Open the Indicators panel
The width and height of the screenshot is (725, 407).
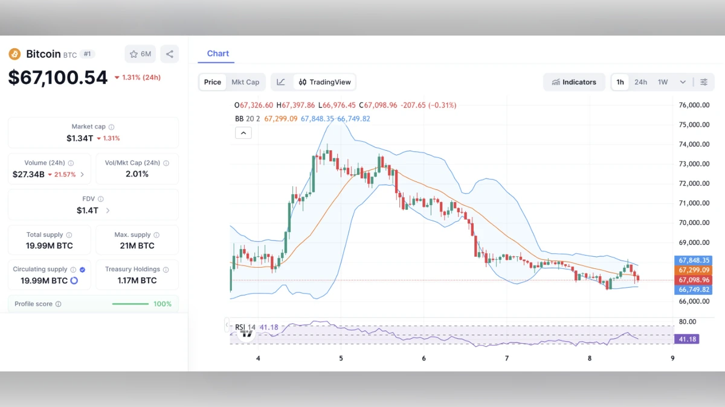tap(575, 82)
